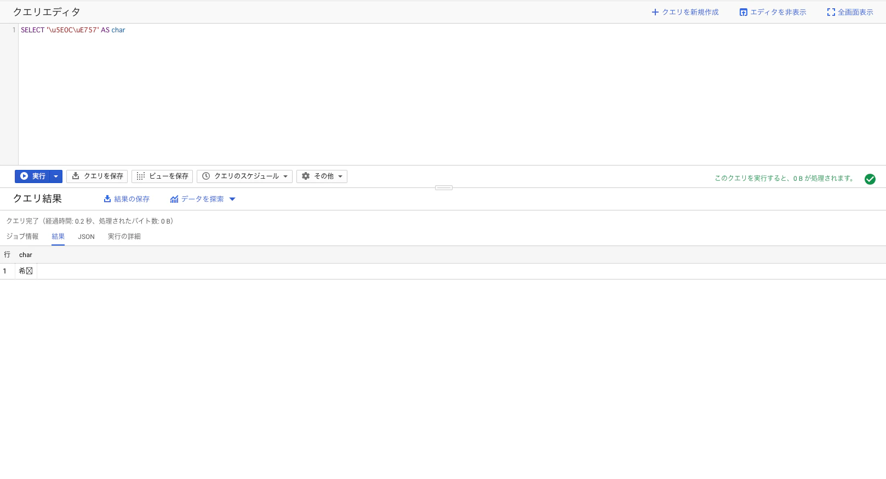Click the result cell in row 1

26,271
